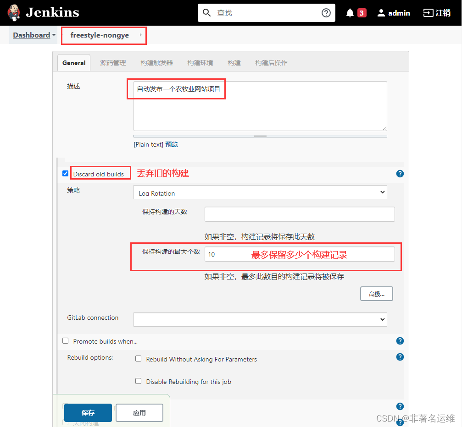
Task: Click the text 如果非空，最多此数目的构建记录将被保存
Action: click(x=274, y=277)
